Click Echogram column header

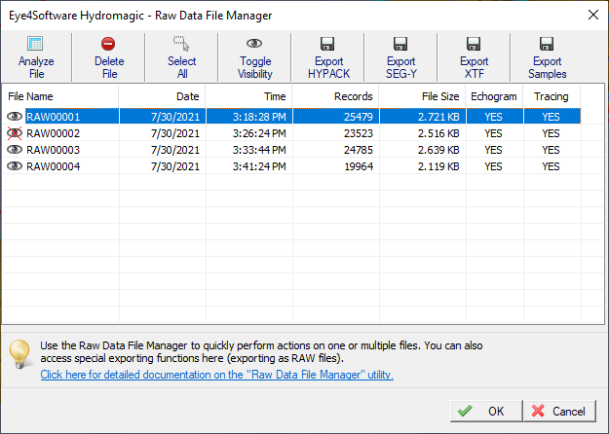pyautogui.click(x=494, y=96)
